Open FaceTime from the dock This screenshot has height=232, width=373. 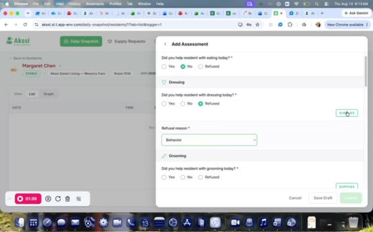[117, 223]
